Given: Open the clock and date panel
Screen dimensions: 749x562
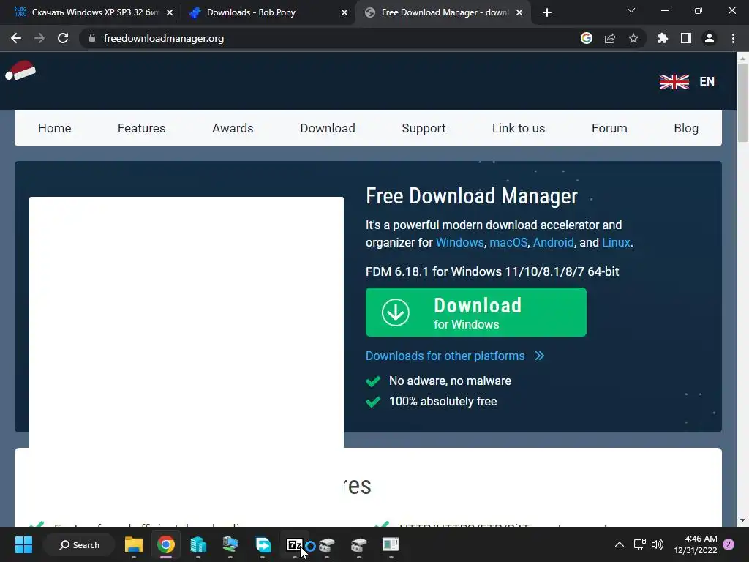Looking at the screenshot, I should click(x=696, y=544).
